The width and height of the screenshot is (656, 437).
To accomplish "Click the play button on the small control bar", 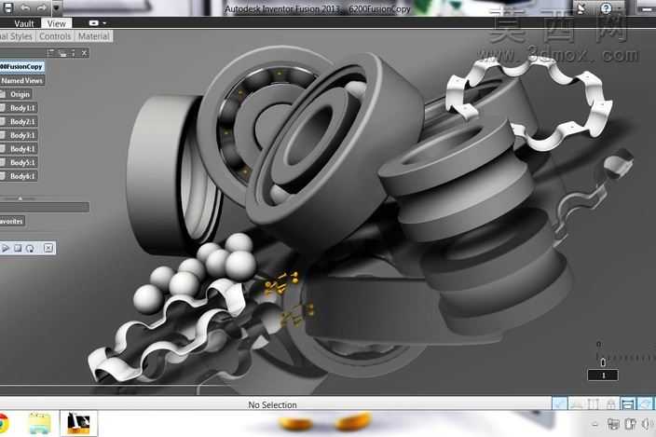I will click(6, 249).
